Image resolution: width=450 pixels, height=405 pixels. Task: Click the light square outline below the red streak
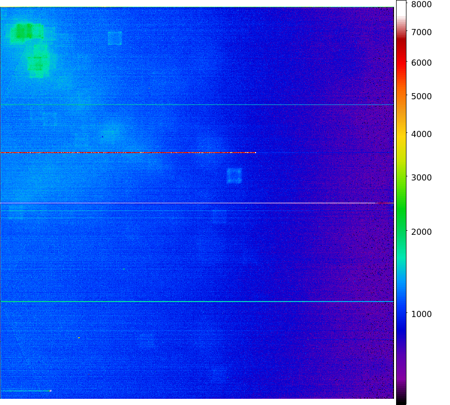click(234, 176)
